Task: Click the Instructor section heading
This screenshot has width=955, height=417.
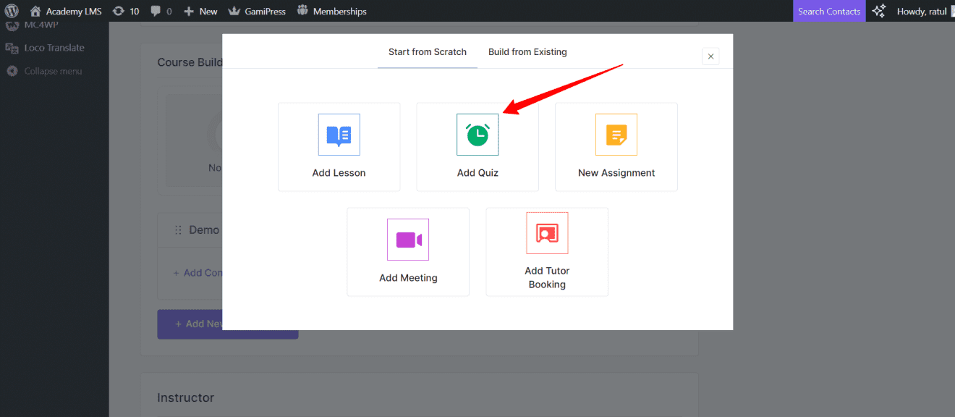Action: pyautogui.click(x=186, y=397)
